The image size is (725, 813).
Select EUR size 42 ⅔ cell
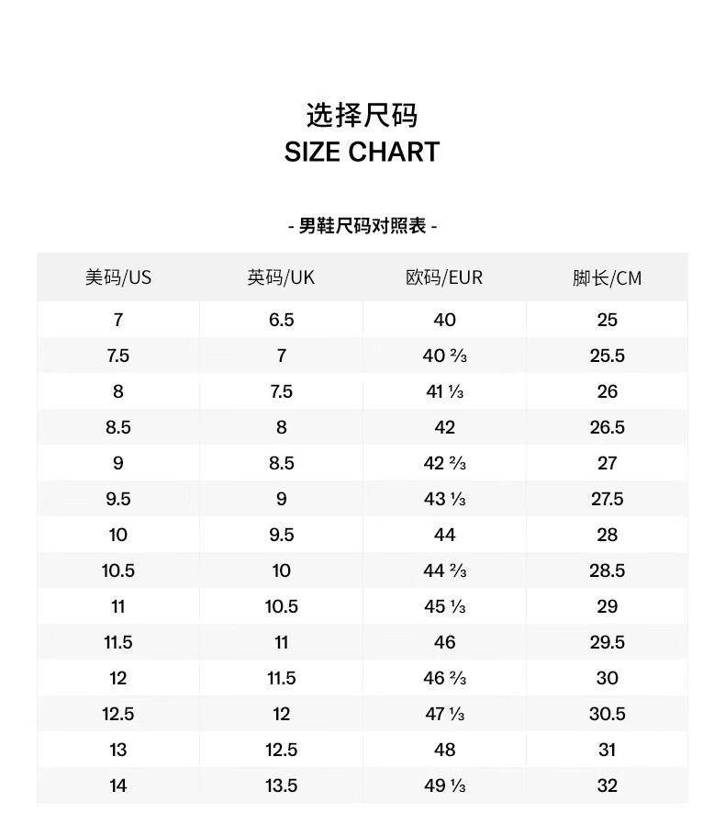pyautogui.click(x=444, y=463)
